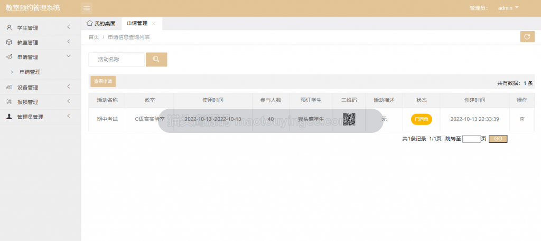Select the 申请管理 submenu item

pos(30,72)
